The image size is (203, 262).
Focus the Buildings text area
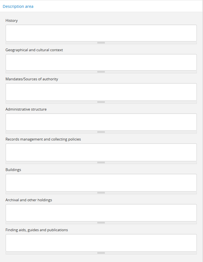coord(101,183)
